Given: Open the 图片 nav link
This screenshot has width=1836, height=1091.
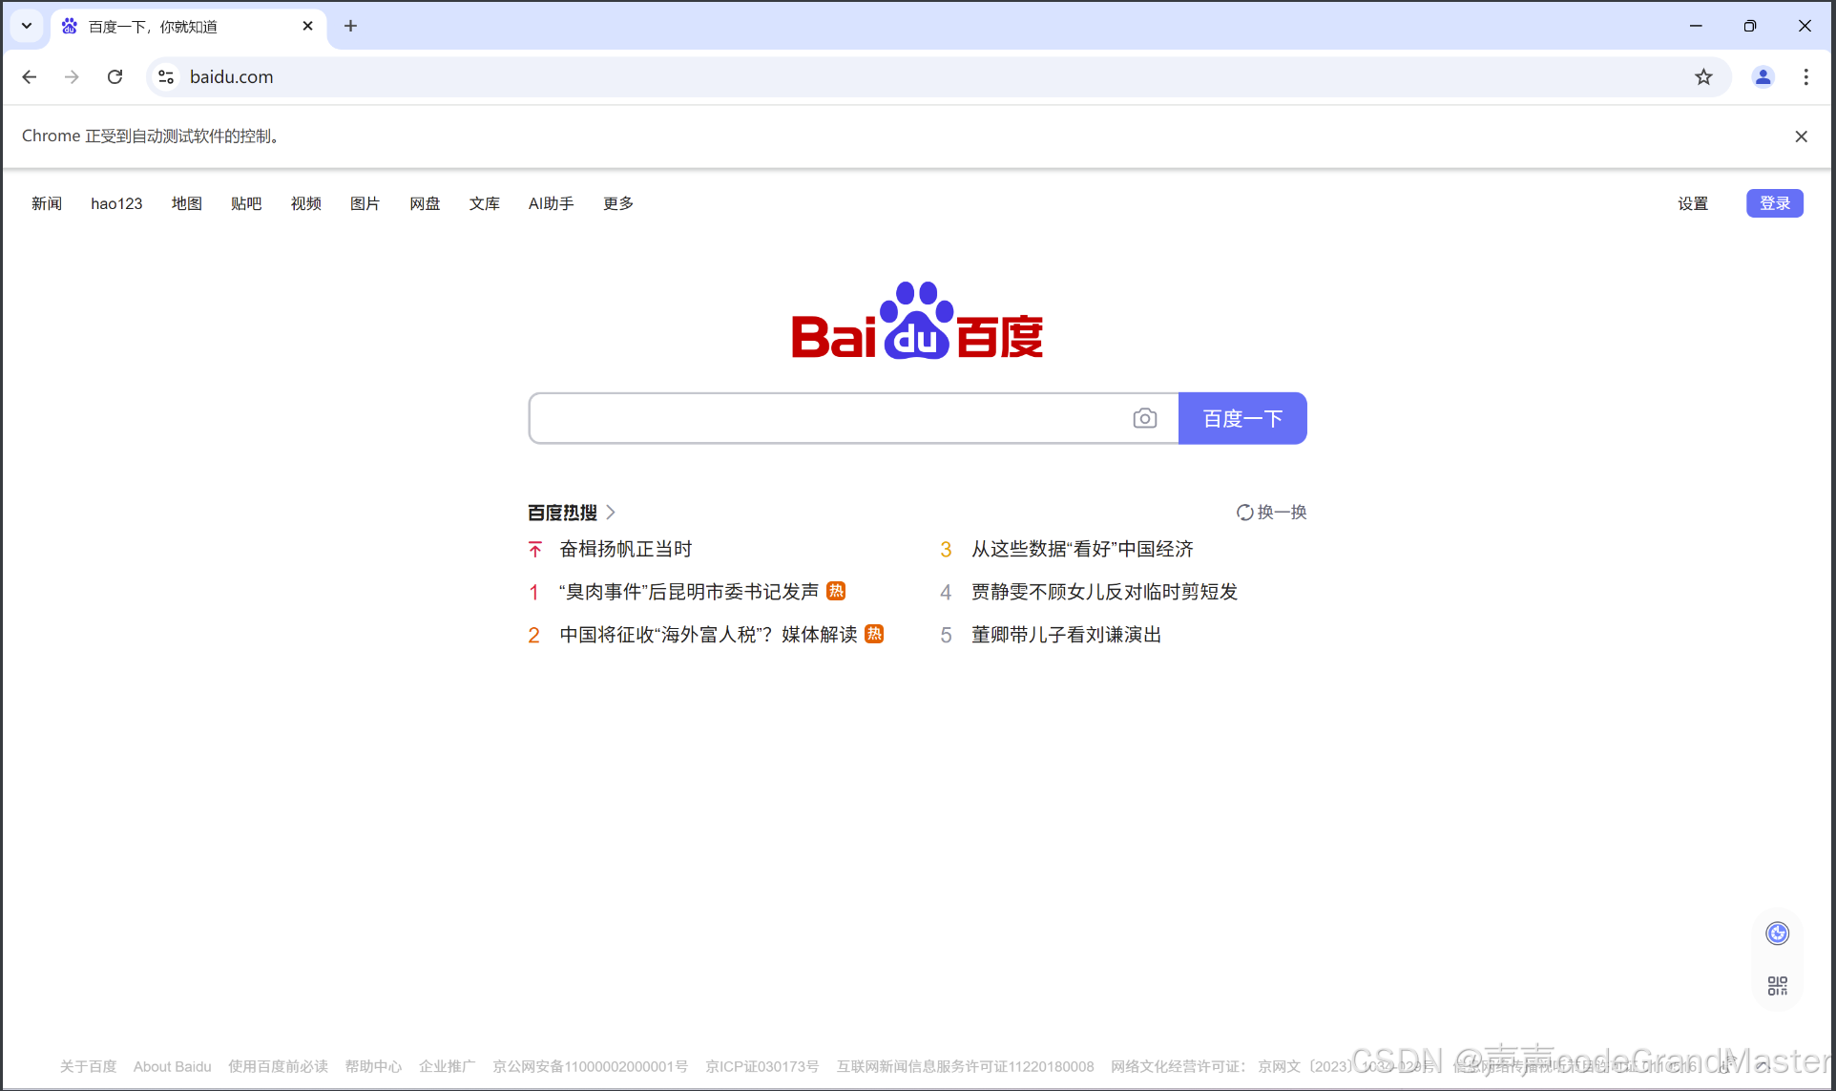Looking at the screenshot, I should 365,203.
